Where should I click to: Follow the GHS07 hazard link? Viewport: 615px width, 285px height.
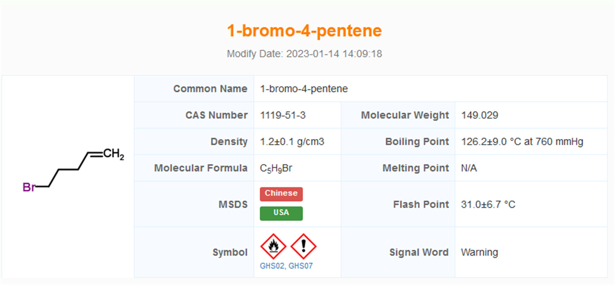[x=301, y=267]
